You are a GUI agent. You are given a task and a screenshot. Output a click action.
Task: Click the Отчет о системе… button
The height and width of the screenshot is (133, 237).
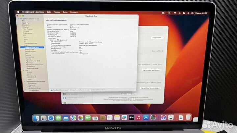[x=128, y=94]
